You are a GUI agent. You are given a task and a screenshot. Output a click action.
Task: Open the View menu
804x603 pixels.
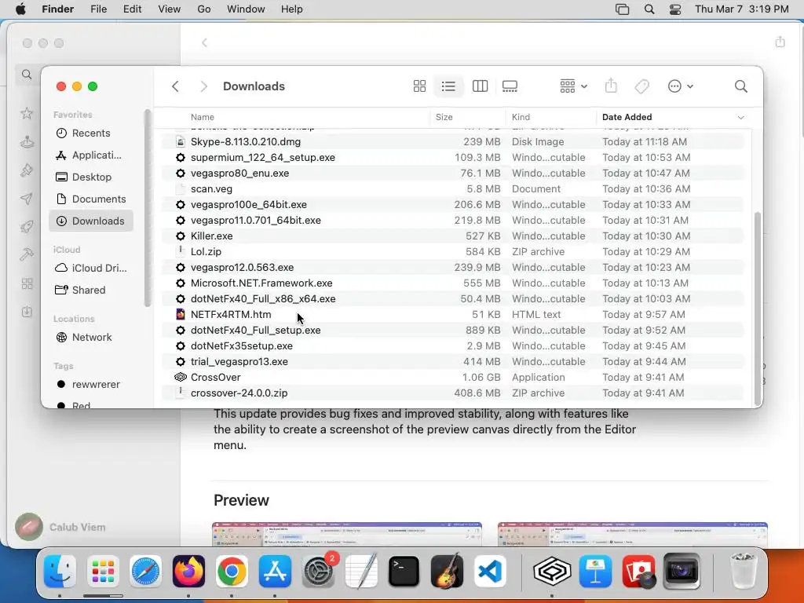click(x=170, y=9)
